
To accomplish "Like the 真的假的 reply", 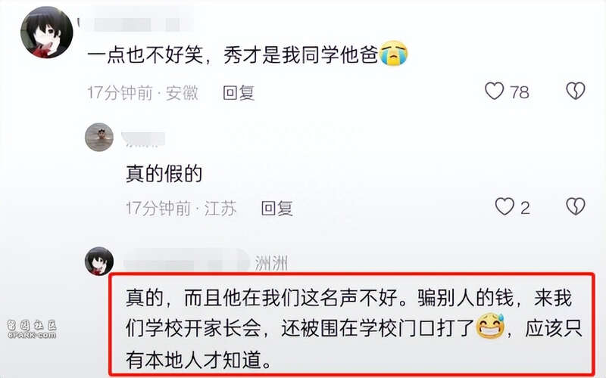I will pos(504,206).
